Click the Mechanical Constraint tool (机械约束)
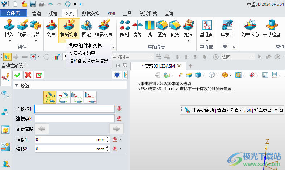The image size is (285, 170). point(69,28)
